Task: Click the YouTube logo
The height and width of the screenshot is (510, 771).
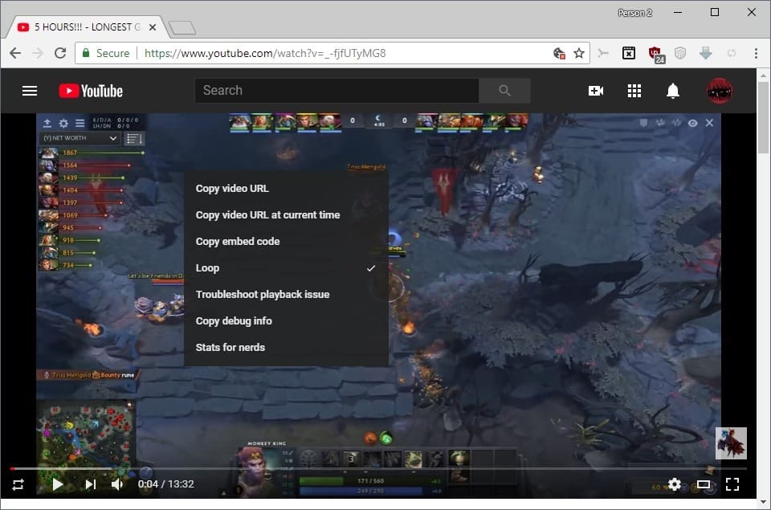Action: [91, 91]
